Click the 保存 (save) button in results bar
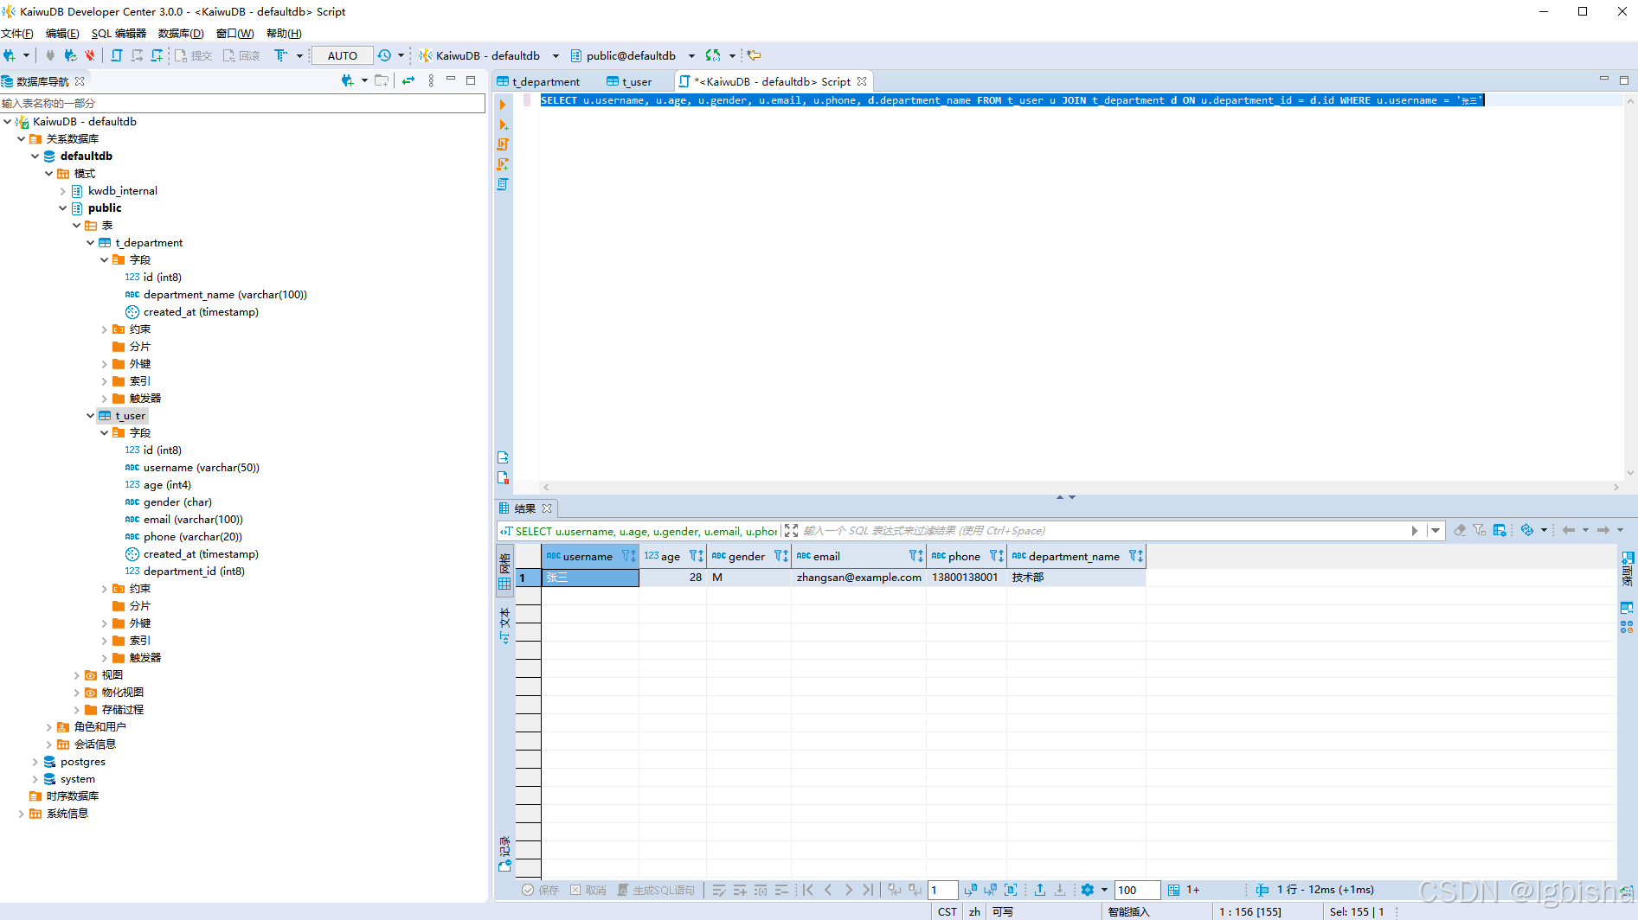The width and height of the screenshot is (1638, 920). click(x=541, y=890)
